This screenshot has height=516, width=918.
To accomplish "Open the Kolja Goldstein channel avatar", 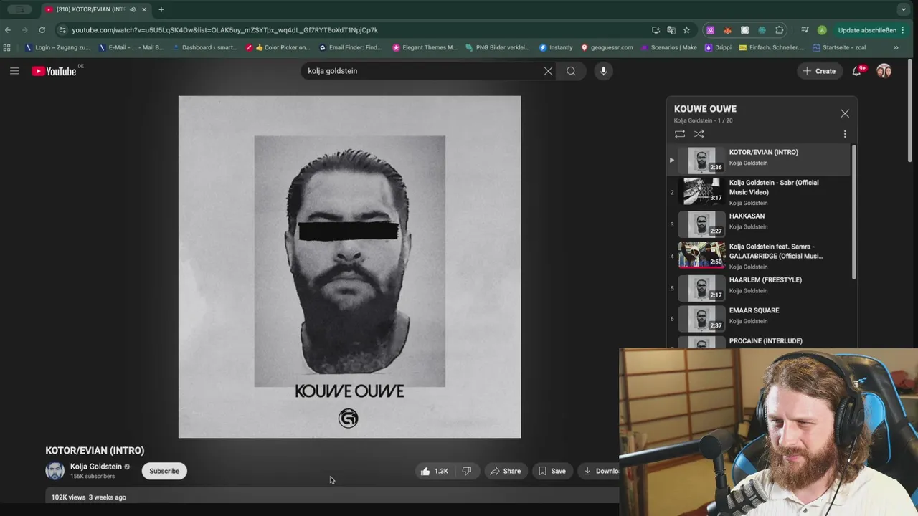I will pyautogui.click(x=55, y=471).
